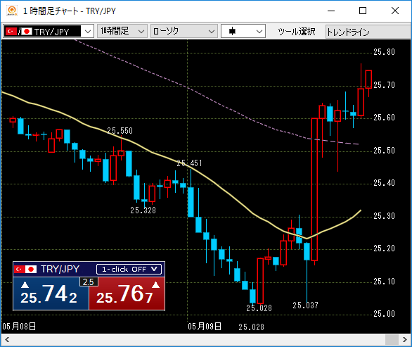The height and width of the screenshot is (347, 412).
Task: Click the 25.028 label beside the candle
Action: [259, 308]
